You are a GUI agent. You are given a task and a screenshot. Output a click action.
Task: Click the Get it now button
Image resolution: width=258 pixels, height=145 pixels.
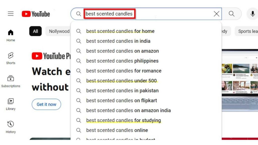pyautogui.click(x=46, y=104)
